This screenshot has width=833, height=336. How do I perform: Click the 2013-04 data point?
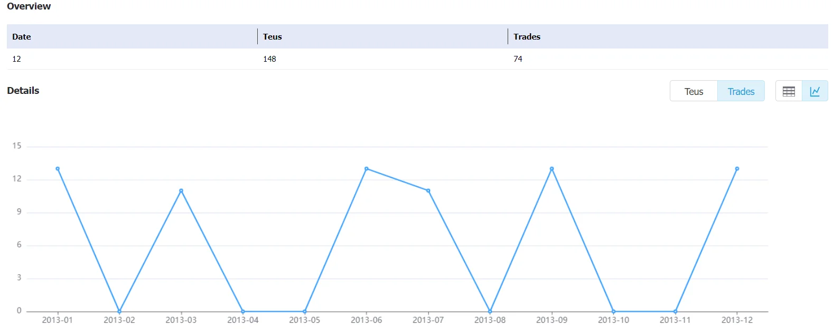243,311
